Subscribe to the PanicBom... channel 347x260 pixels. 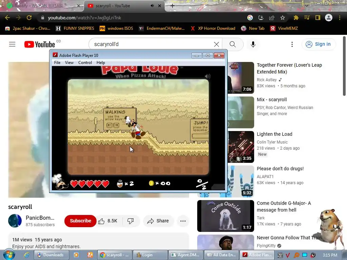tap(80, 221)
